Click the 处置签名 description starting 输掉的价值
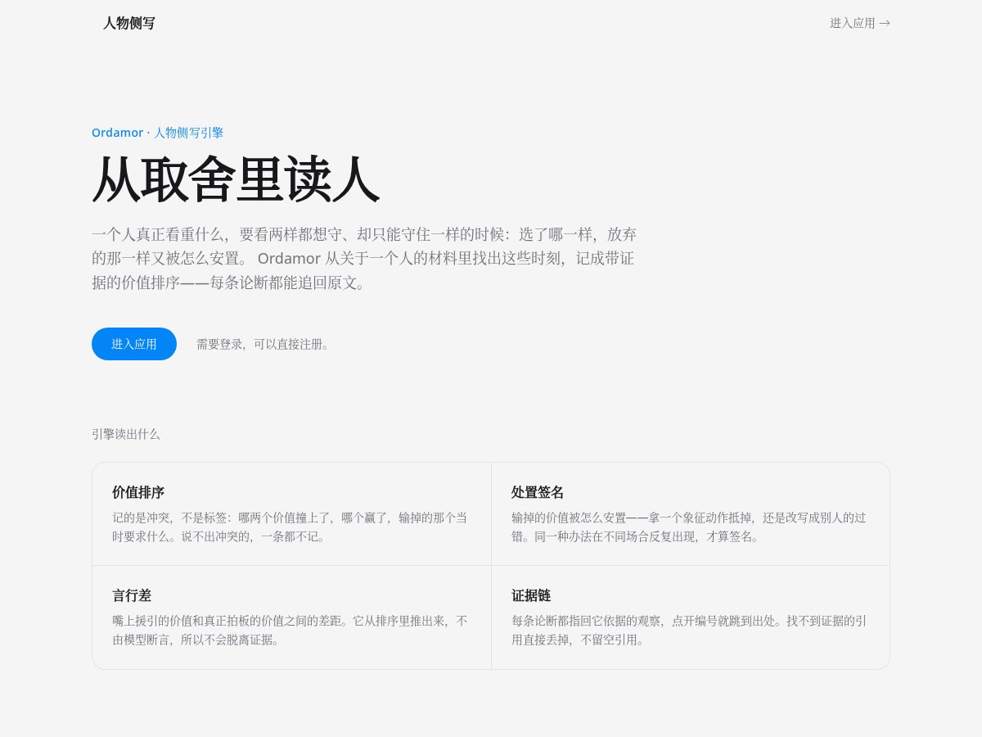The image size is (982, 737). click(x=690, y=527)
